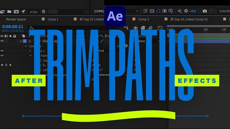This screenshot has height=129, width=230.
Task: Click the viewer preview timecode 0:00:00
Action: click(x=225, y=11)
